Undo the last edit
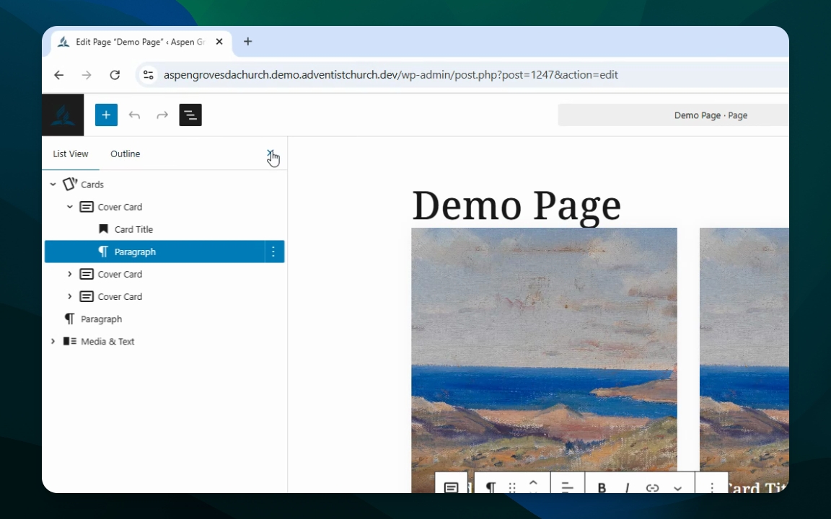This screenshot has height=519, width=831. pyautogui.click(x=134, y=115)
